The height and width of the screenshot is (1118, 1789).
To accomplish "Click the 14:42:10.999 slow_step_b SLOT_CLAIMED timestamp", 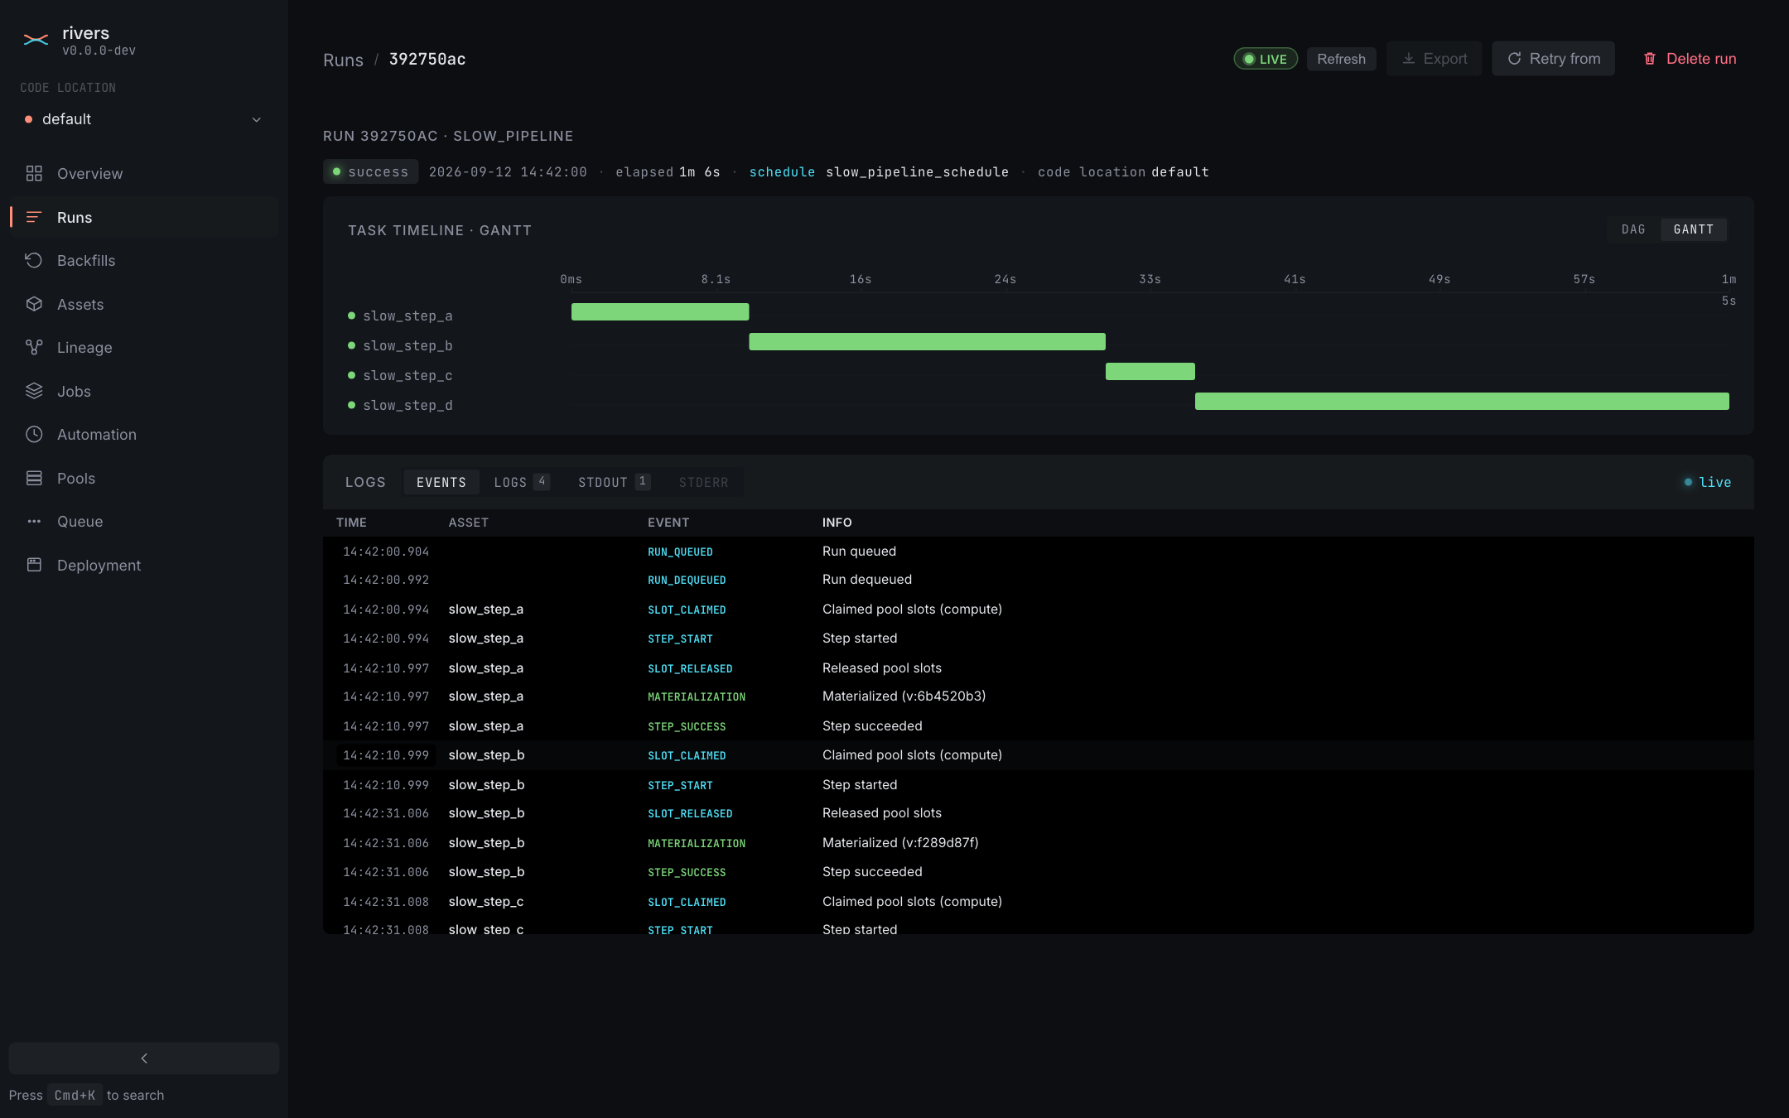I will (386, 755).
